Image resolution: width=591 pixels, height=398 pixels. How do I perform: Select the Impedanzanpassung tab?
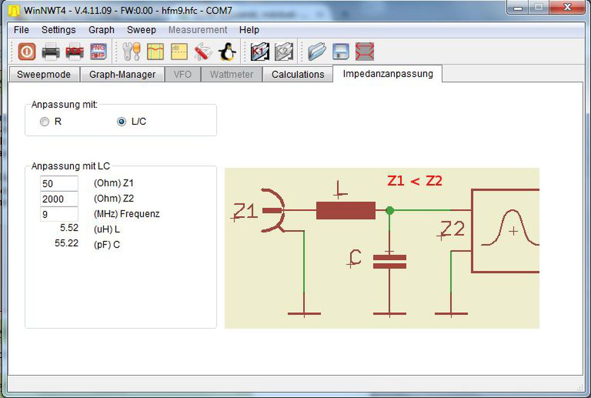coord(388,74)
